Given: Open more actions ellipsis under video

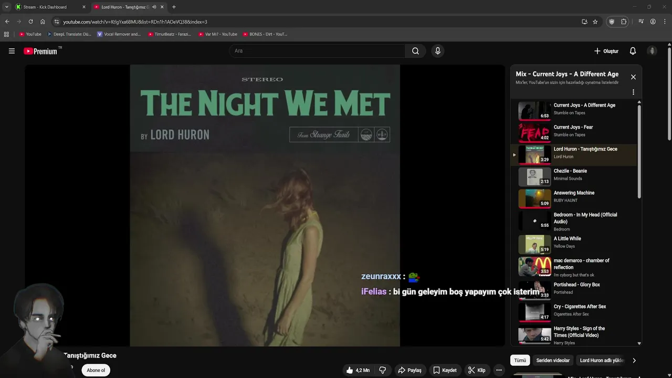Looking at the screenshot, I should (499, 370).
